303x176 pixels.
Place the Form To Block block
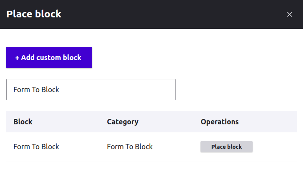pyautogui.click(x=226, y=147)
